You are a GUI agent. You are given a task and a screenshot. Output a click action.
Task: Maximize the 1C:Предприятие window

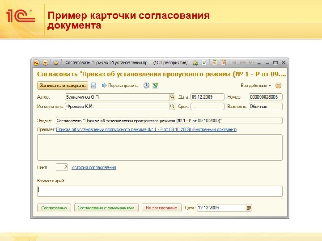pos(275,63)
